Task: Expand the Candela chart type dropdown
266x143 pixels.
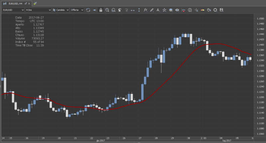Action: [61, 10]
